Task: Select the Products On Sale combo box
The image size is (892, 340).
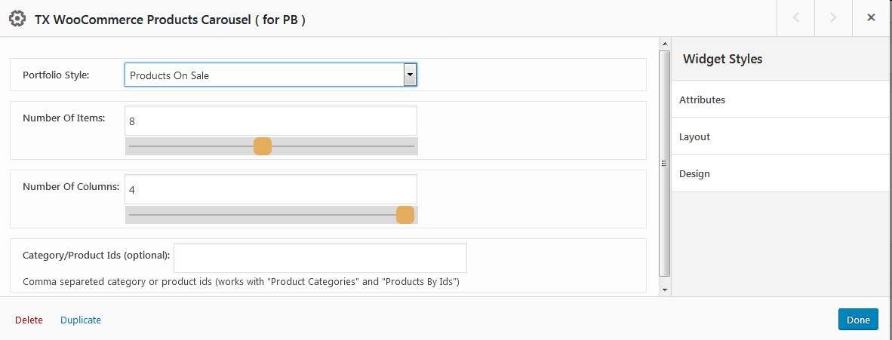Action: [x=271, y=75]
